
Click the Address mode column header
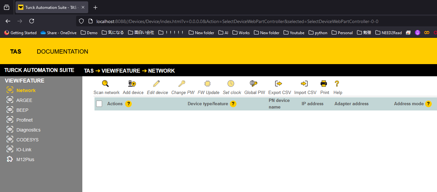409,104
